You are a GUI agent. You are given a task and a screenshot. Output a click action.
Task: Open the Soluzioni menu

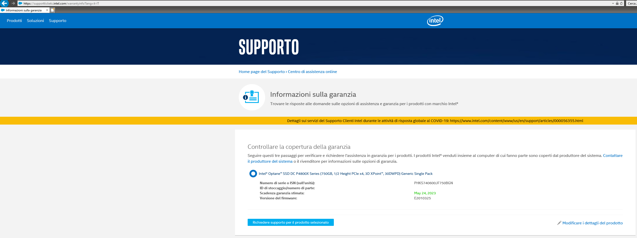coord(35,21)
